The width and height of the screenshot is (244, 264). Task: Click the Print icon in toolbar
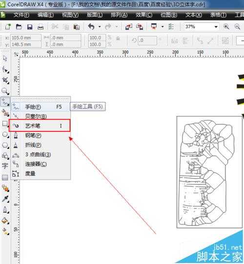click(x=41, y=27)
